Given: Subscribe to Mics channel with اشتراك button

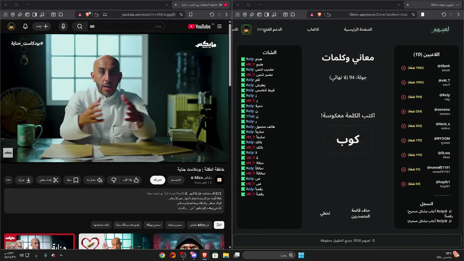Looking at the screenshot, I should click(x=158, y=180).
